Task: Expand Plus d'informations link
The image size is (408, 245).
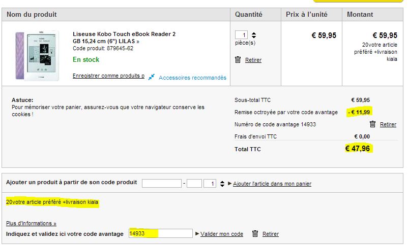Action: click(x=31, y=223)
